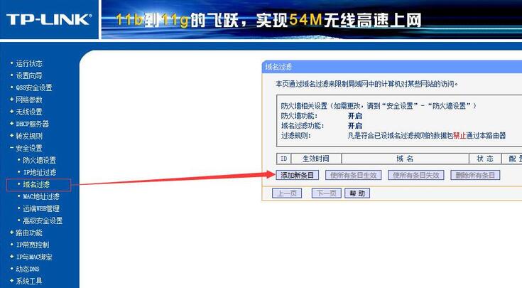Click the 域名过滤 panel title

pos(278,67)
